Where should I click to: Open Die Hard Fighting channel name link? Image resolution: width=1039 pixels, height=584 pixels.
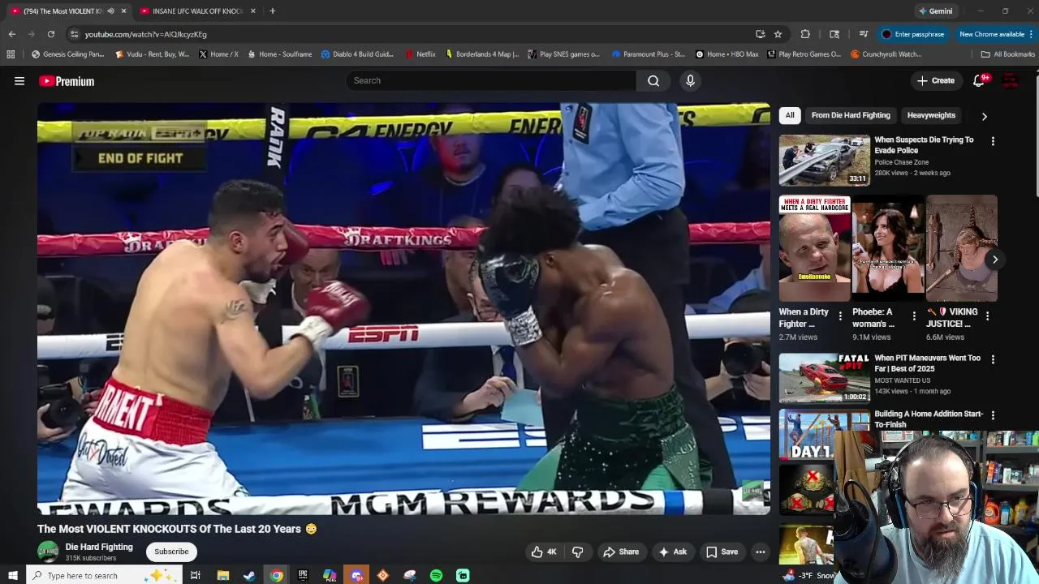click(x=99, y=547)
